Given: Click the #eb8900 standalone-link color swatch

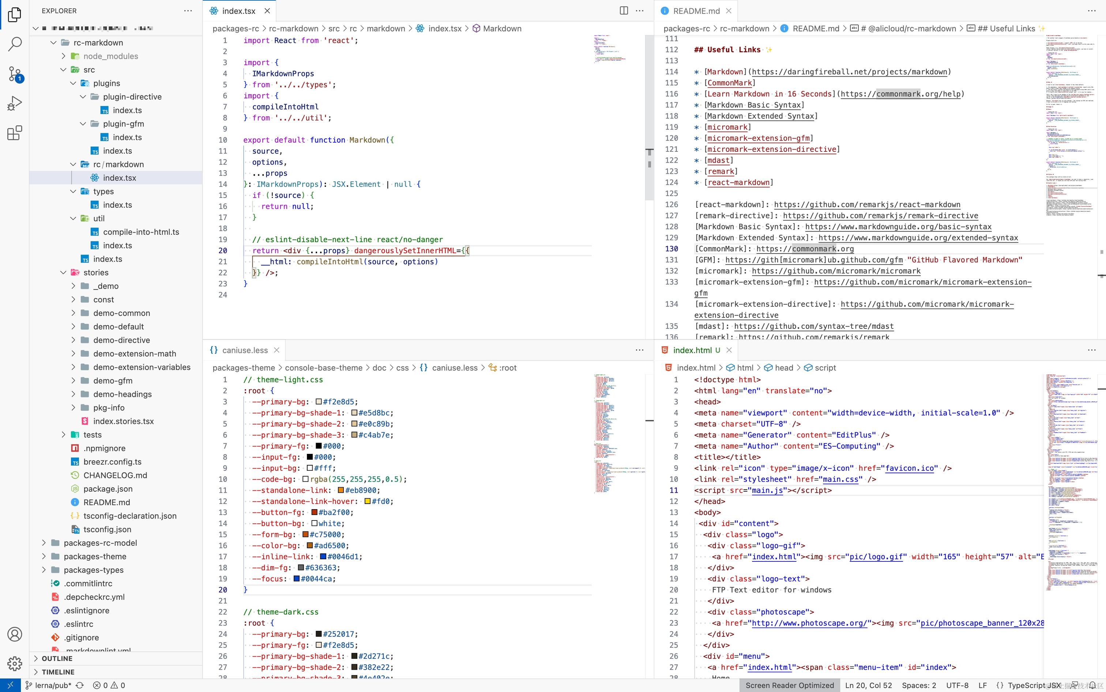Looking at the screenshot, I should (x=341, y=490).
